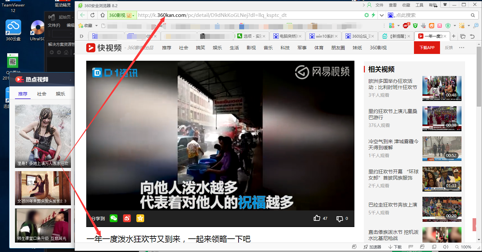The width and height of the screenshot is (482, 252).
Task: Click the ABP ad blocker extension icon
Action: point(406,25)
